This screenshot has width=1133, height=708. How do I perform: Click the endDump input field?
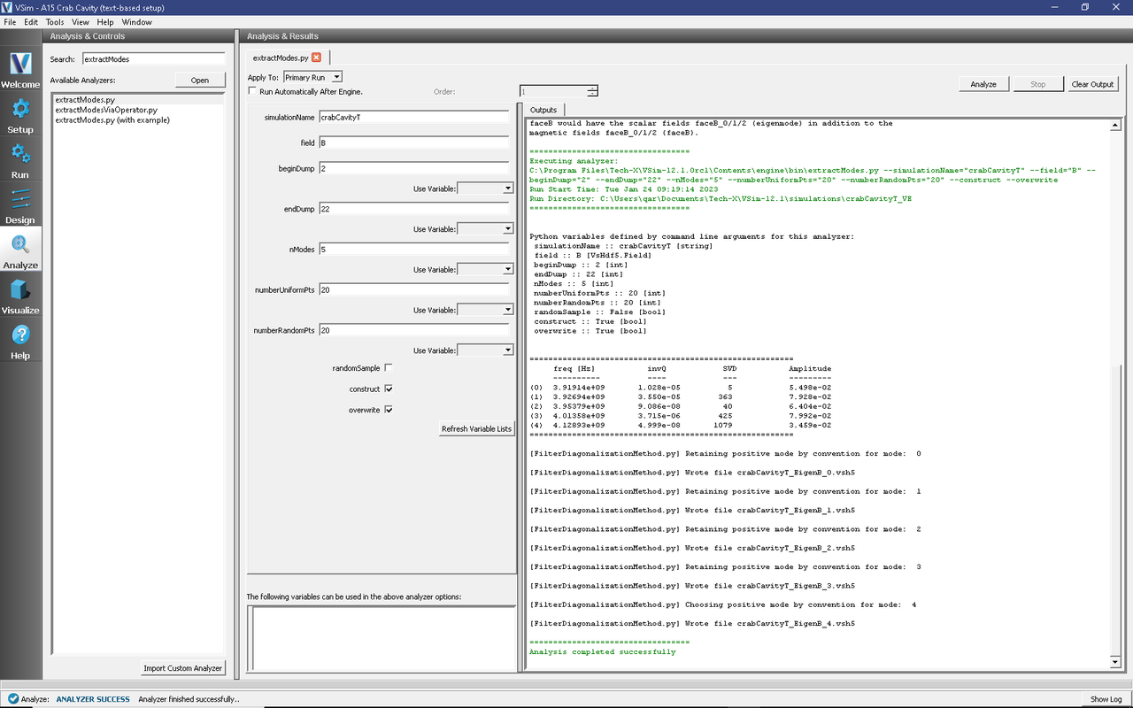point(413,209)
